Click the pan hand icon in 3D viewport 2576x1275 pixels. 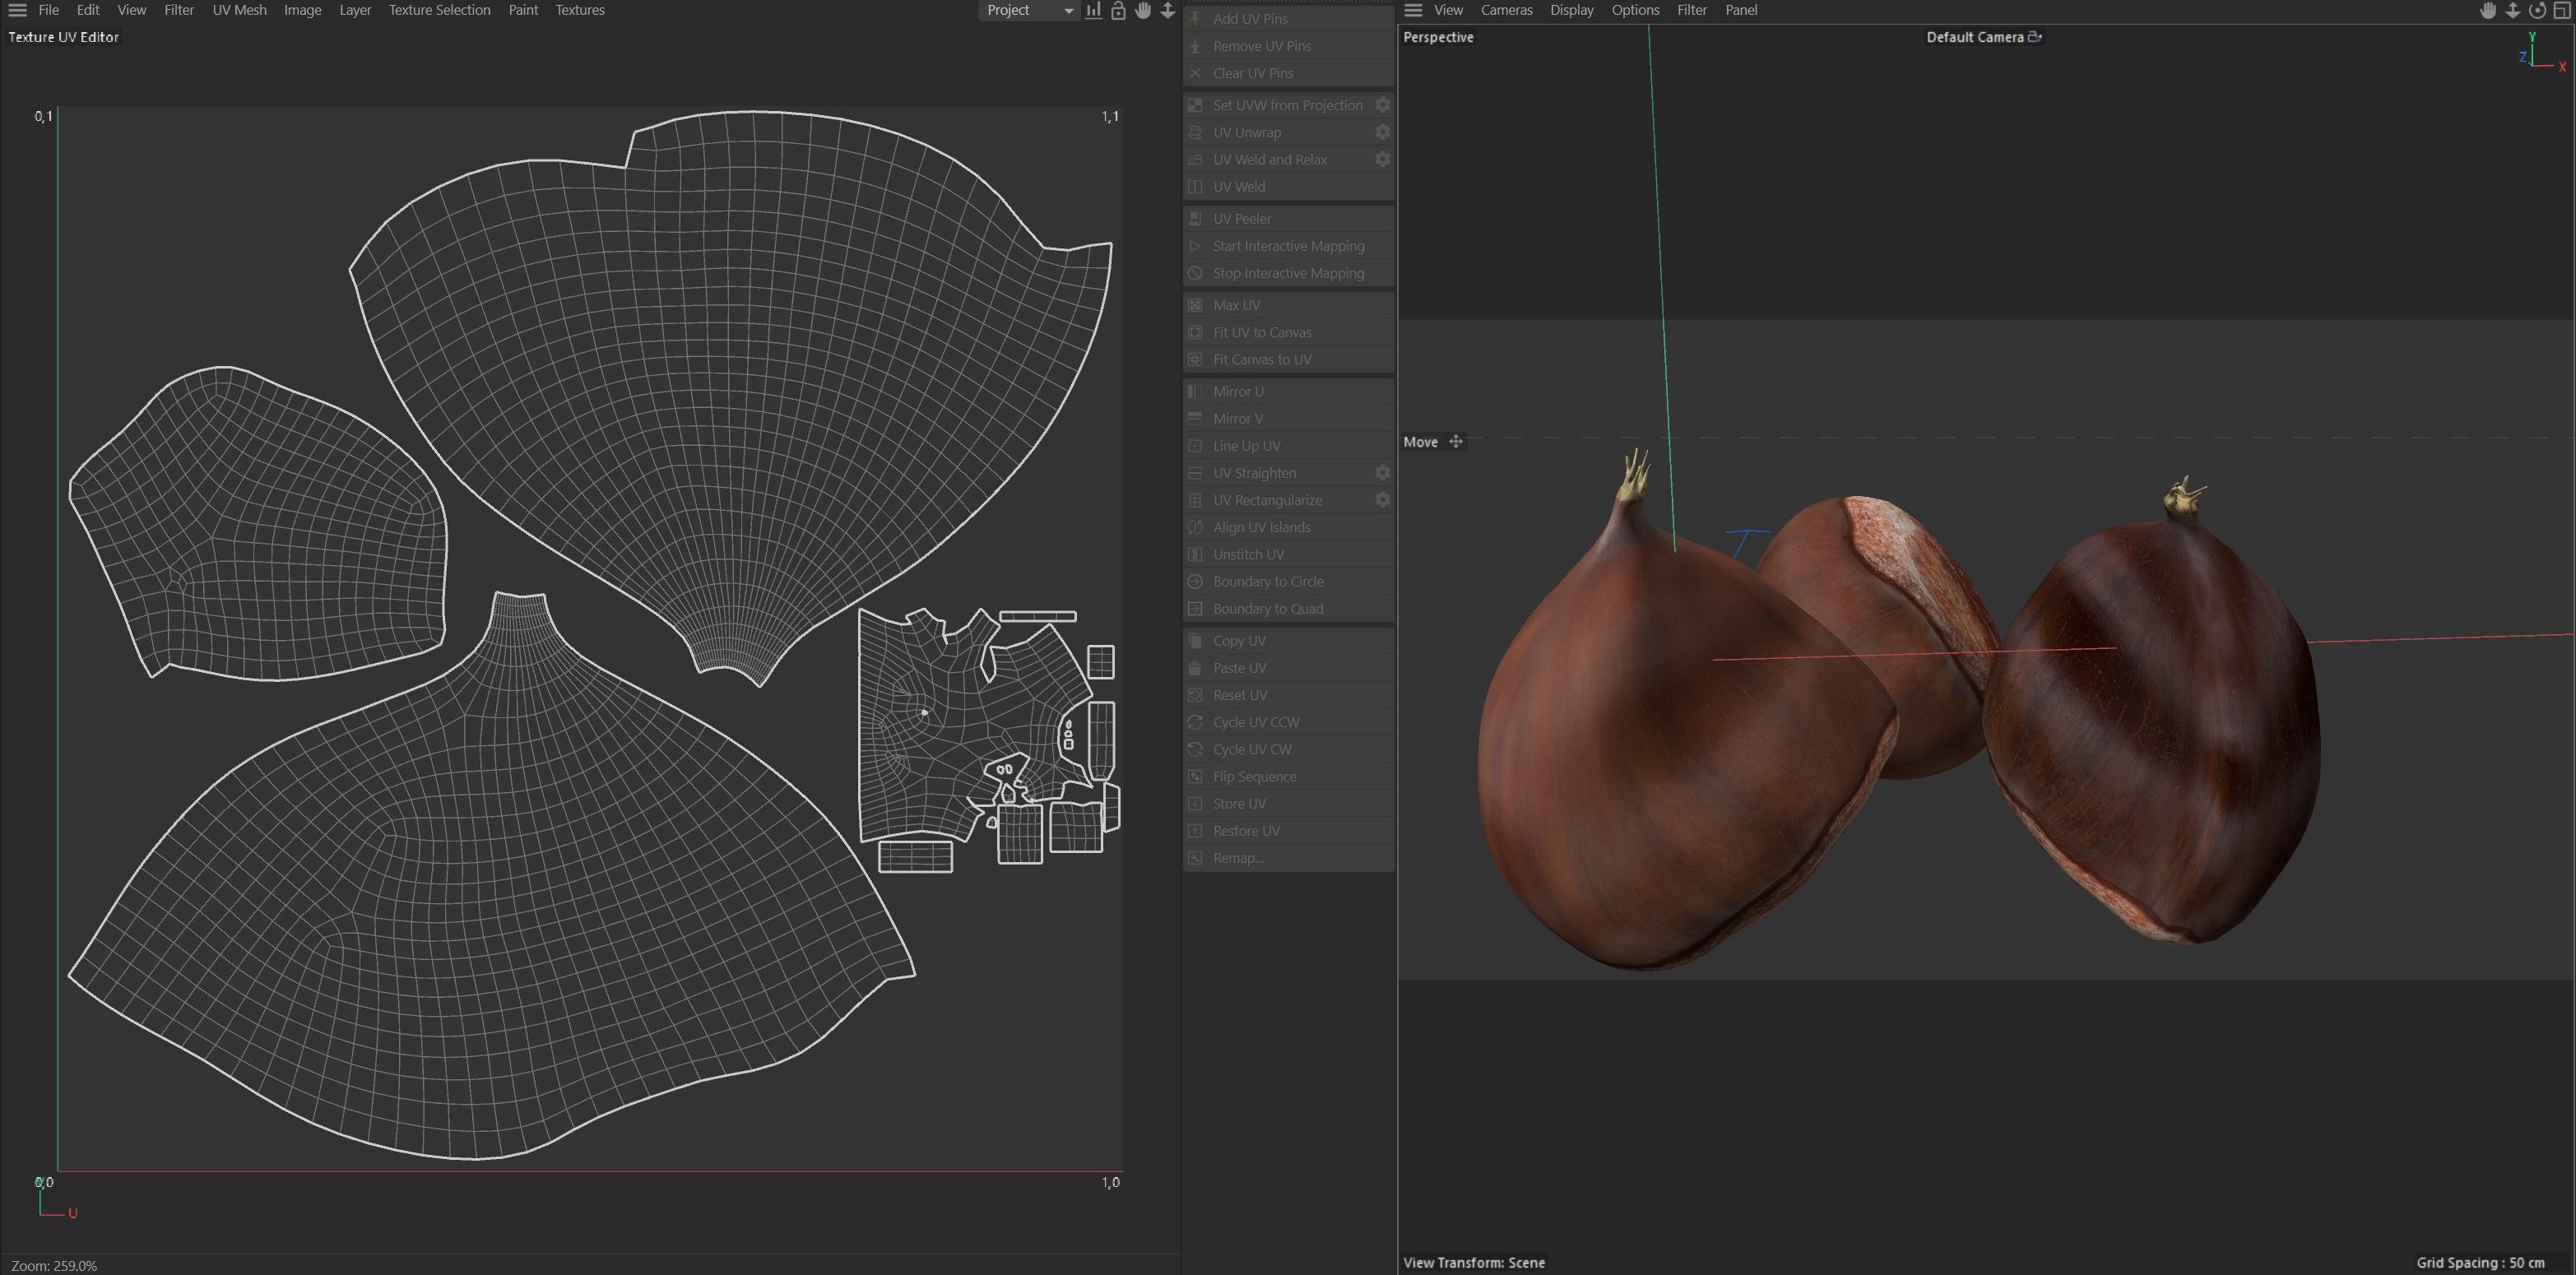point(2488,10)
